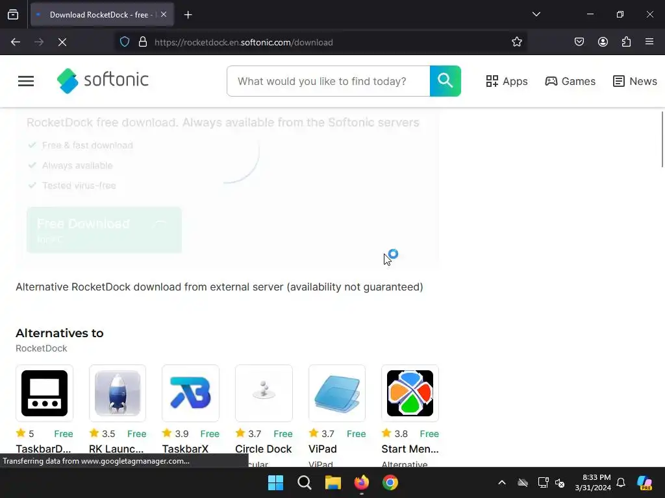View site security padlock info

point(143,42)
